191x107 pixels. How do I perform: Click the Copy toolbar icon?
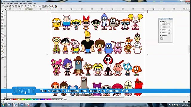[x=31, y=7]
